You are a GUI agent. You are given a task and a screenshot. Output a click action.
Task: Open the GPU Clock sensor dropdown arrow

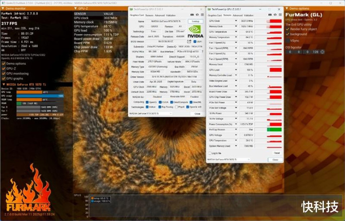click(235, 21)
